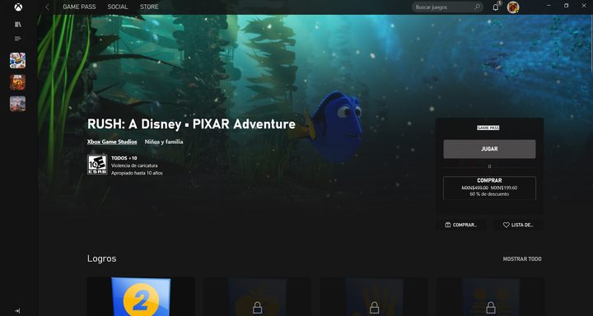Open the profile avatar menu
The width and height of the screenshot is (593, 316).
513,7
